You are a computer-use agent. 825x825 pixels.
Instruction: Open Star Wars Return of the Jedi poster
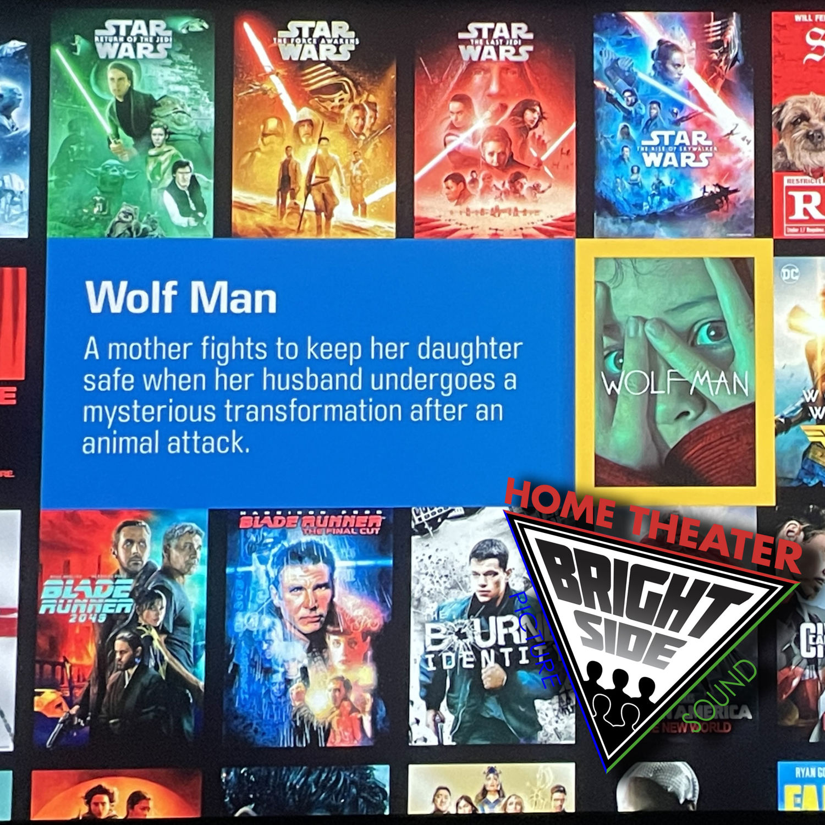pos(131,125)
